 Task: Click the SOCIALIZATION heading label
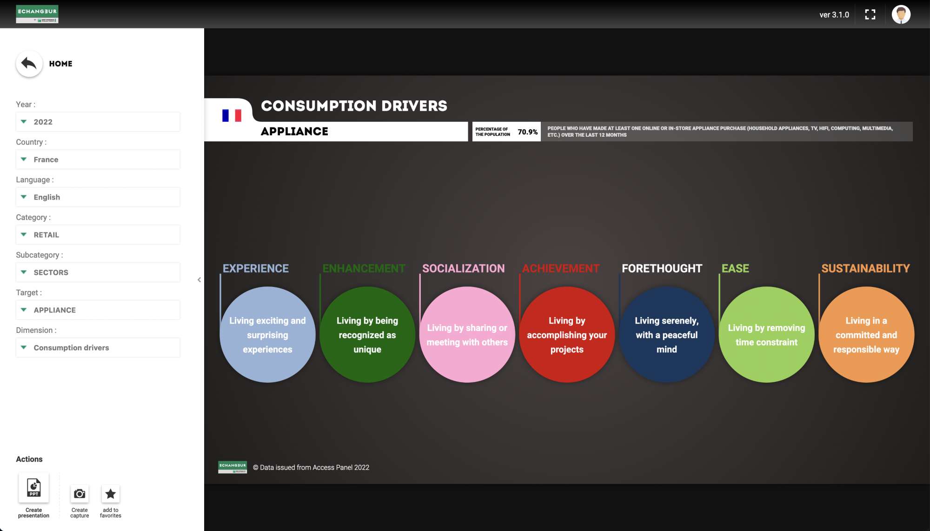[463, 269]
